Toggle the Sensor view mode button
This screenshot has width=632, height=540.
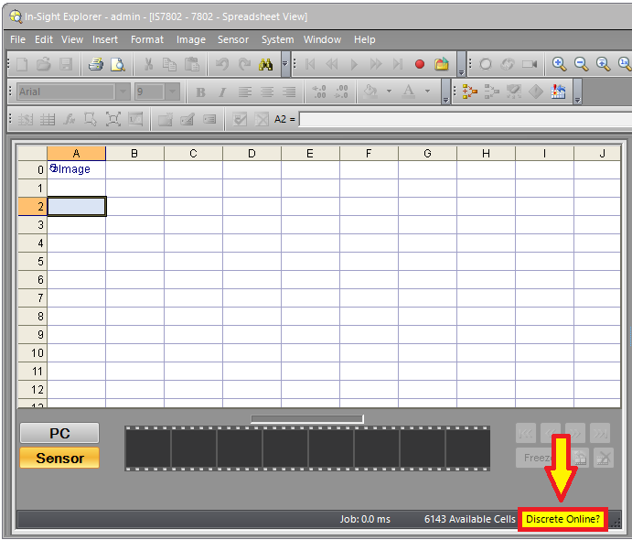pyautogui.click(x=59, y=459)
